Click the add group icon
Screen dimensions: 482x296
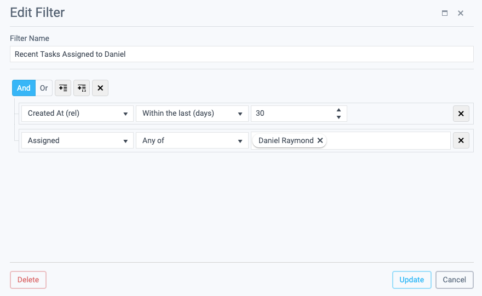[x=82, y=88]
